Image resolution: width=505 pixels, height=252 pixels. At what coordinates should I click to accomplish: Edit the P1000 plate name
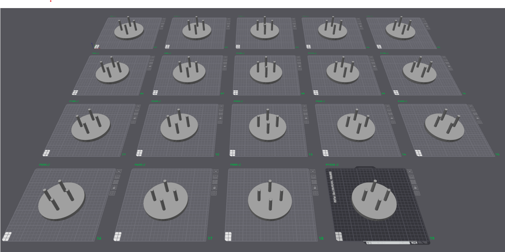[337, 164]
